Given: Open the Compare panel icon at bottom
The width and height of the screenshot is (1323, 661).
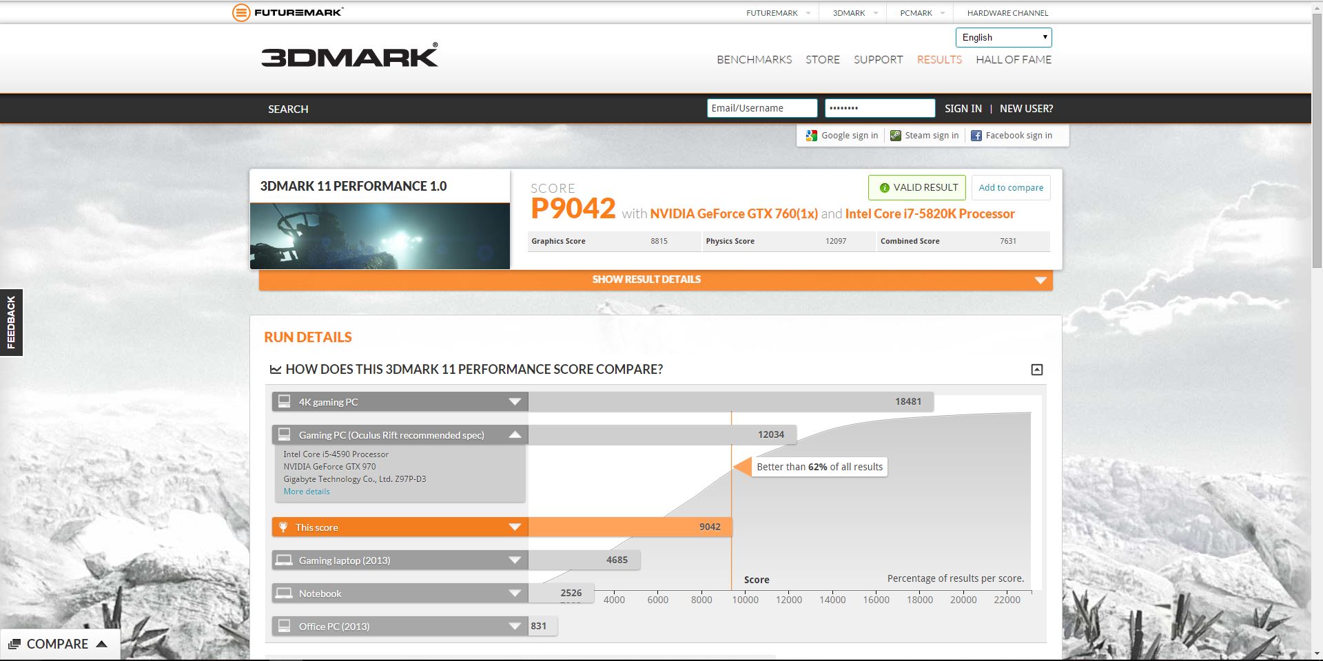Looking at the screenshot, I should 14,644.
